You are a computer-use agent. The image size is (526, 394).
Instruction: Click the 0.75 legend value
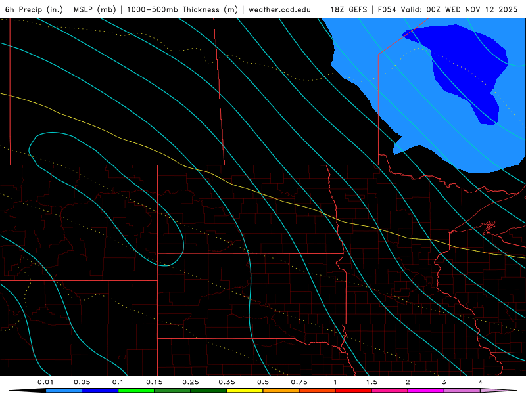[x=299, y=382]
